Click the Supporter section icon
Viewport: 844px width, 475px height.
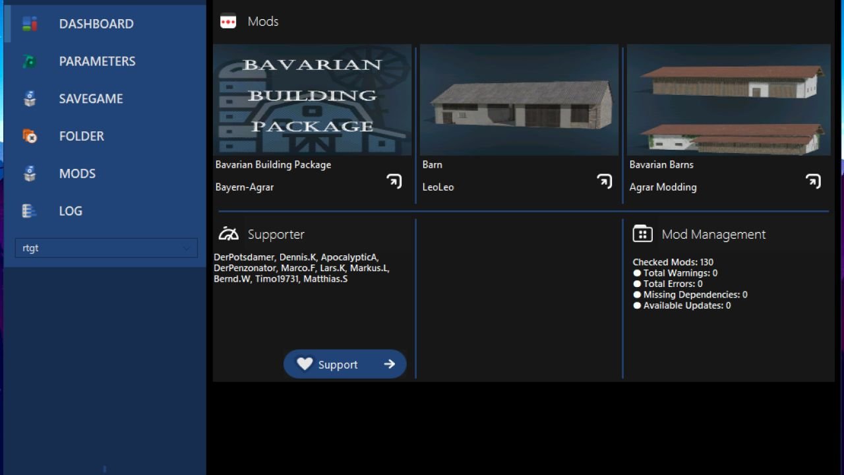tap(228, 234)
